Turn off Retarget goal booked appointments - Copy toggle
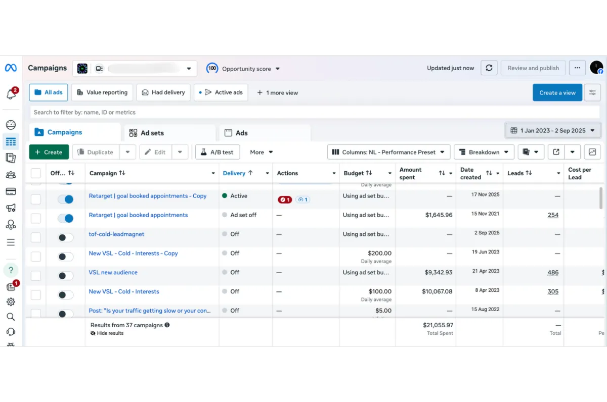Image resolution: width=607 pixels, height=402 pixels. point(65,199)
